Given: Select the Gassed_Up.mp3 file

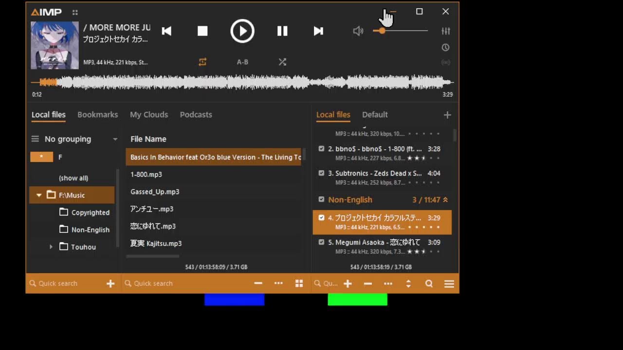Looking at the screenshot, I should click(214, 192).
